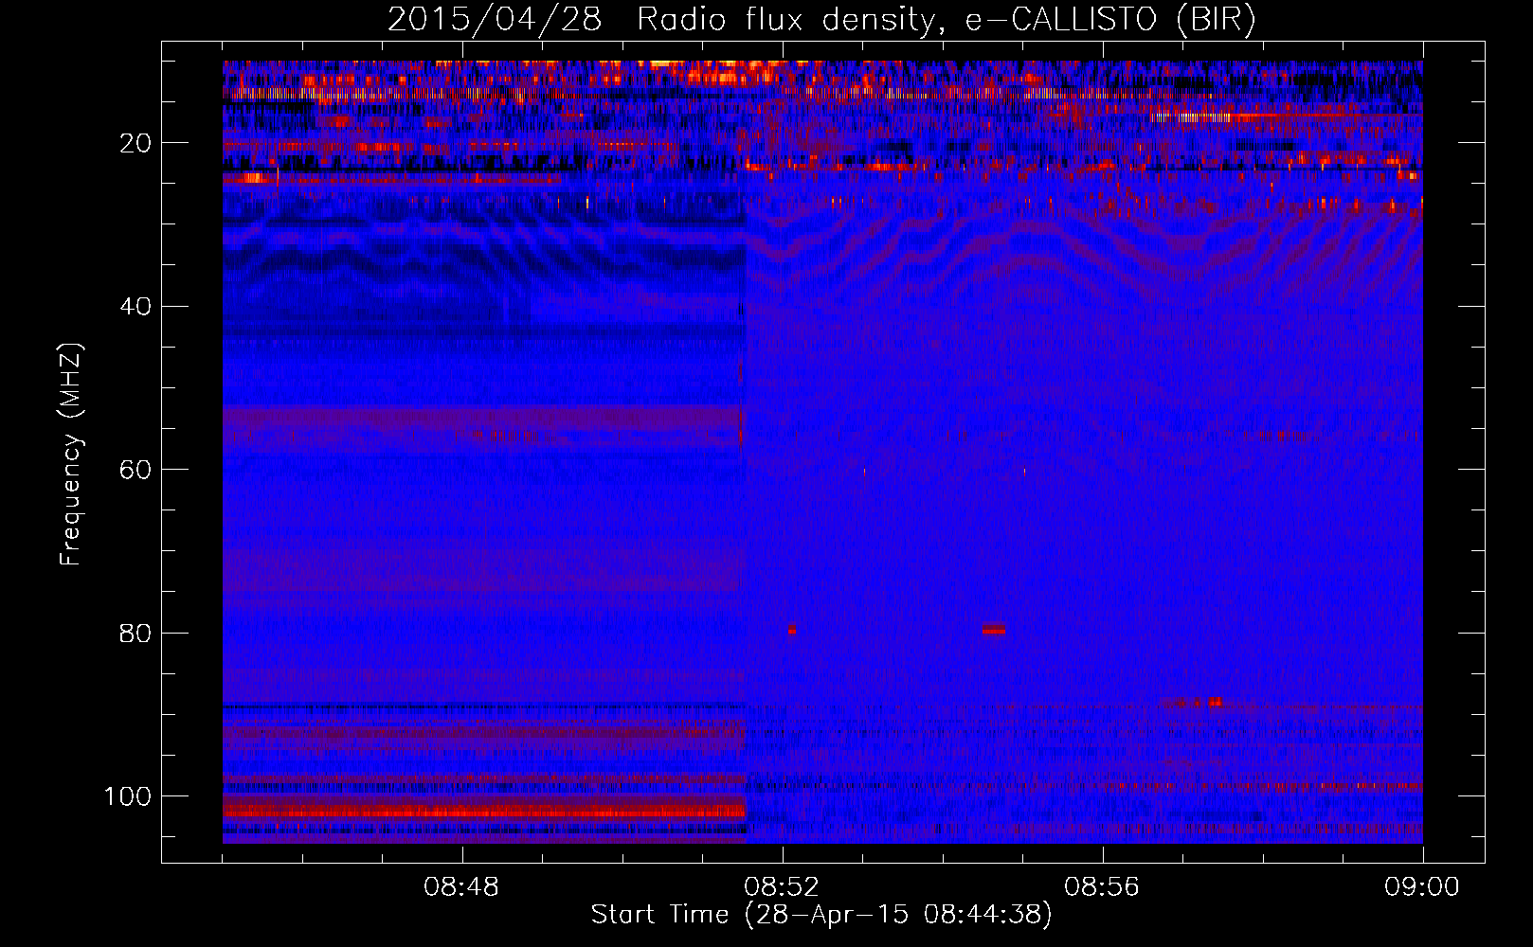The width and height of the screenshot is (1533, 947).
Task: Click the plot title '2015/04/28 Radio flux density, e-CALLISTO (BIR)'
Action: tap(821, 20)
